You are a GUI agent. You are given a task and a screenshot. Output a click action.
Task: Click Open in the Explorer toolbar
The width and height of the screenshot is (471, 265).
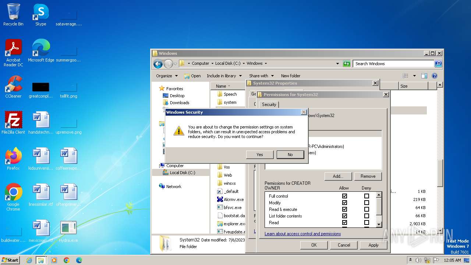[x=192, y=76]
